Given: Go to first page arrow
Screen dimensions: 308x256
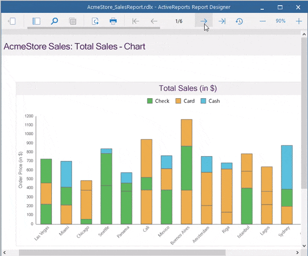Looking at the screenshot, I should (x=136, y=21).
